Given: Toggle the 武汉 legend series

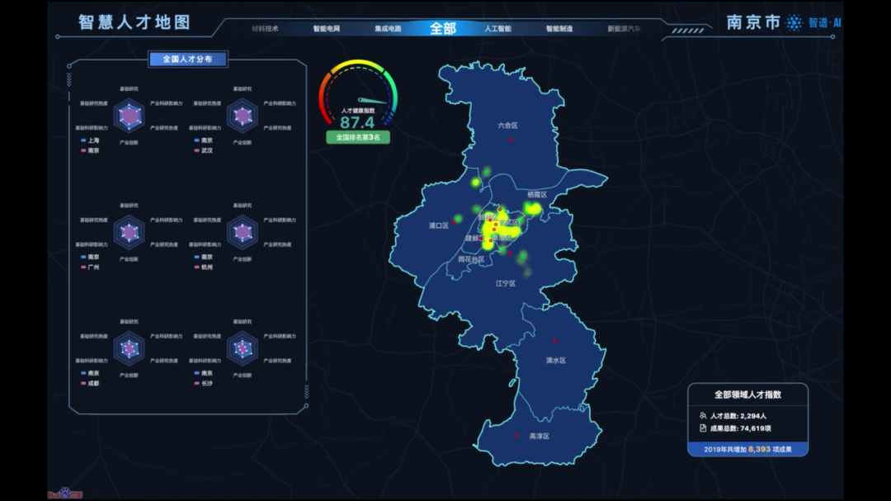Looking at the screenshot, I should coord(203,150).
